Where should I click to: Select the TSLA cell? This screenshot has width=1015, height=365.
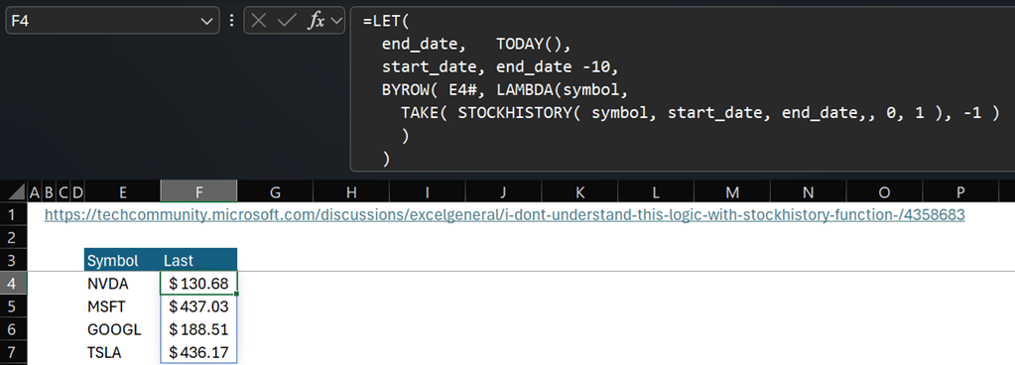122,353
